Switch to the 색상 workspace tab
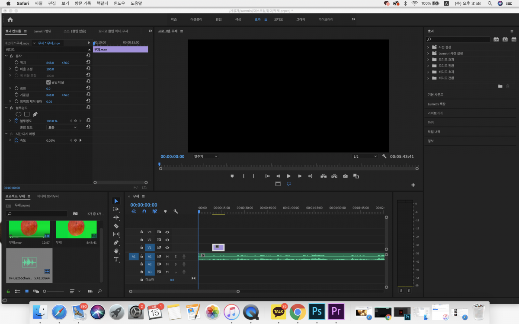 (x=238, y=19)
